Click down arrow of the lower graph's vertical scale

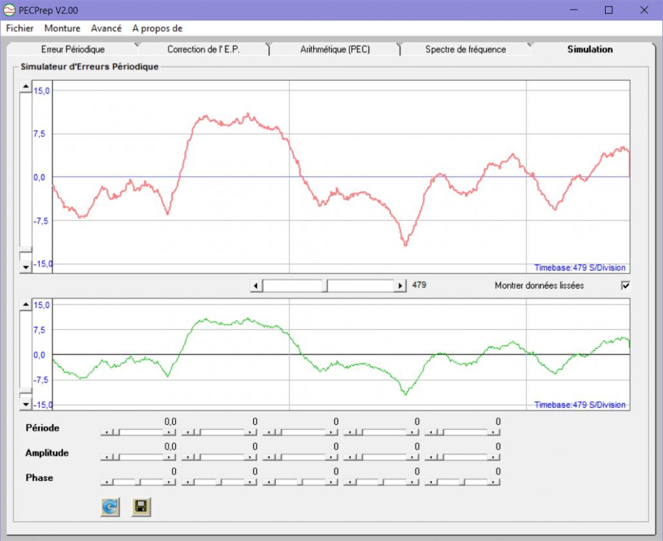26,404
